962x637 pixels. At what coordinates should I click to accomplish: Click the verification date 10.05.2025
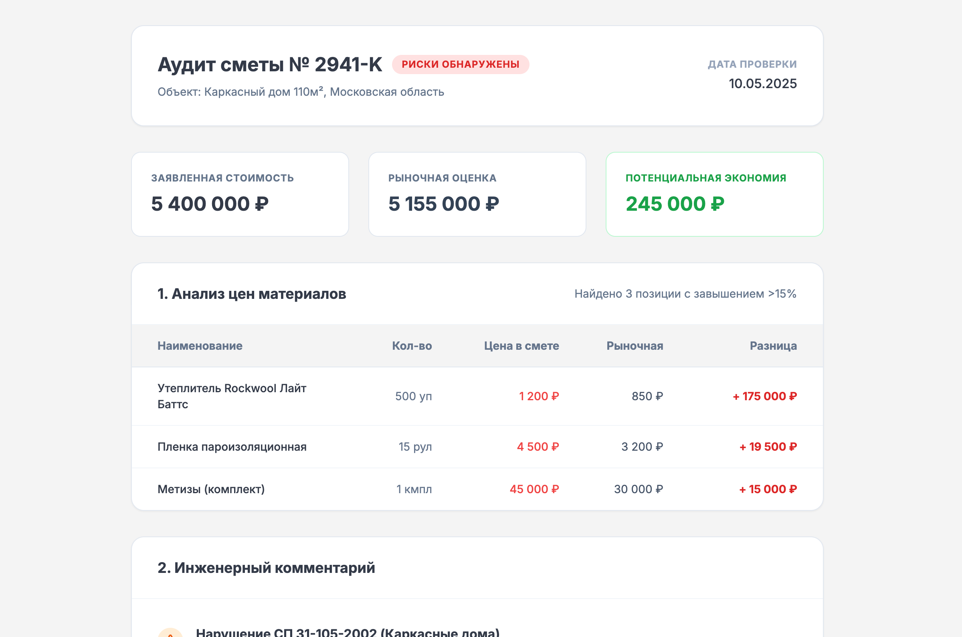click(x=763, y=84)
